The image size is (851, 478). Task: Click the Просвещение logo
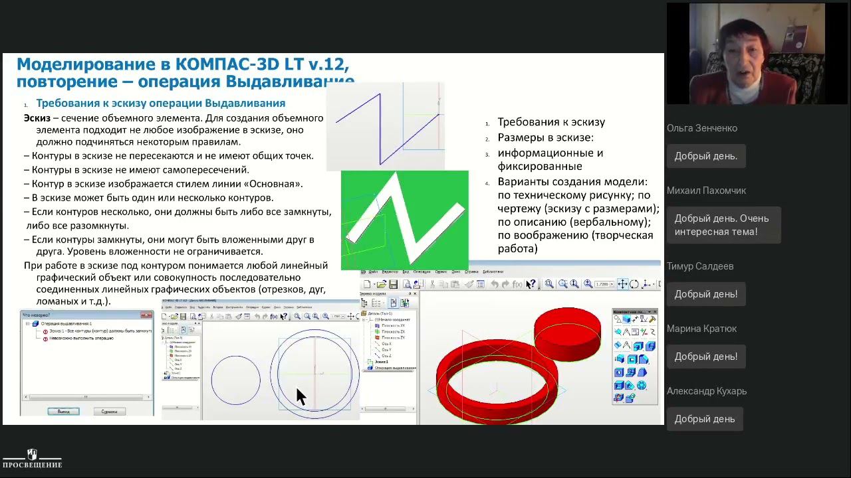(32, 459)
